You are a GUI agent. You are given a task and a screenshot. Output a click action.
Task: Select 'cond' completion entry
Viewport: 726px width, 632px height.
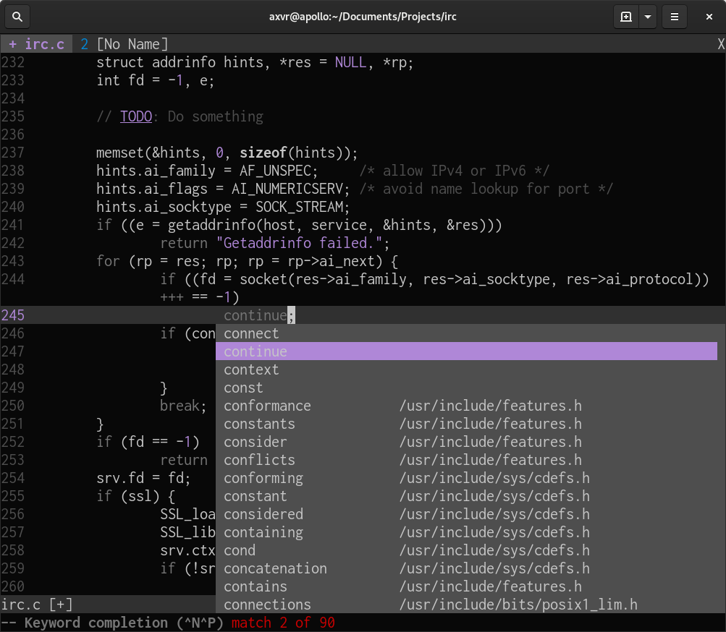tap(466, 550)
